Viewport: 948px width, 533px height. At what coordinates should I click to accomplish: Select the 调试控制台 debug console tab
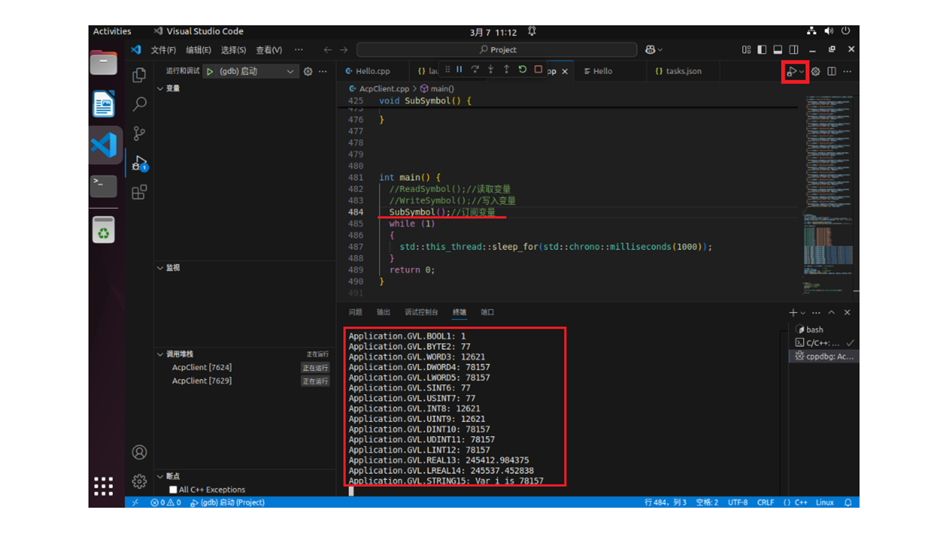point(421,312)
